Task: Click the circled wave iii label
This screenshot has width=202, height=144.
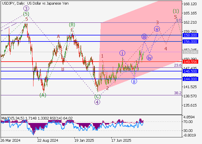Action: 144,37
